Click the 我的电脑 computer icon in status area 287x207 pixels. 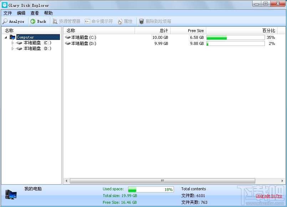click(11, 195)
